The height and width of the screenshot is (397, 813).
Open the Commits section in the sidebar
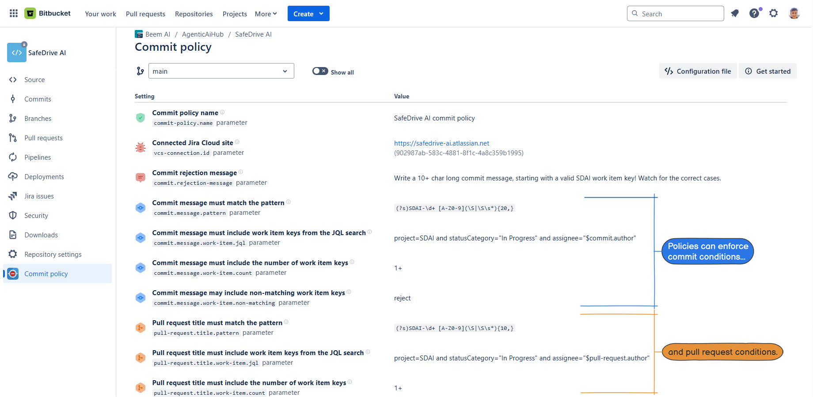[37, 99]
